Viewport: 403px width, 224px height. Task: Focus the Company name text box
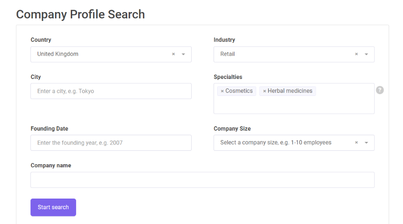click(202, 180)
